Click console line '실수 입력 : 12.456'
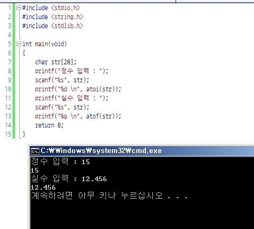This screenshot has width=254, height=229. point(69,179)
